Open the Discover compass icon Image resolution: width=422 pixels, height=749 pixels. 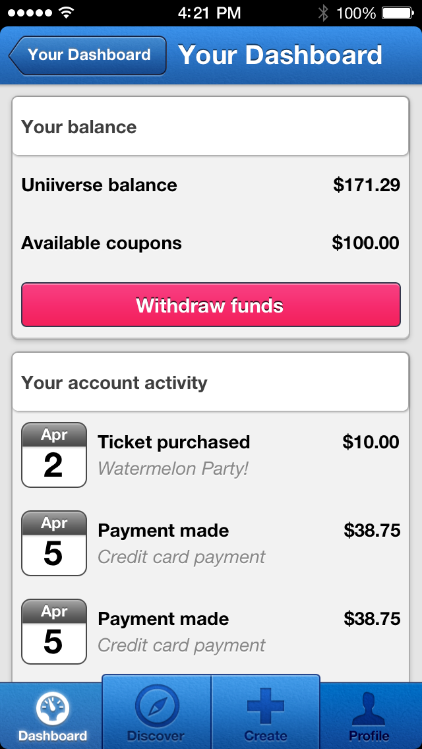(157, 705)
